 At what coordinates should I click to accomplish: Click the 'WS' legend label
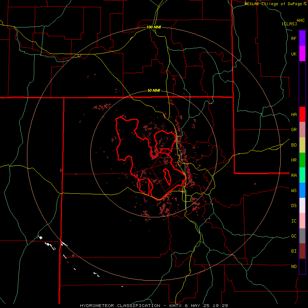click(294, 190)
